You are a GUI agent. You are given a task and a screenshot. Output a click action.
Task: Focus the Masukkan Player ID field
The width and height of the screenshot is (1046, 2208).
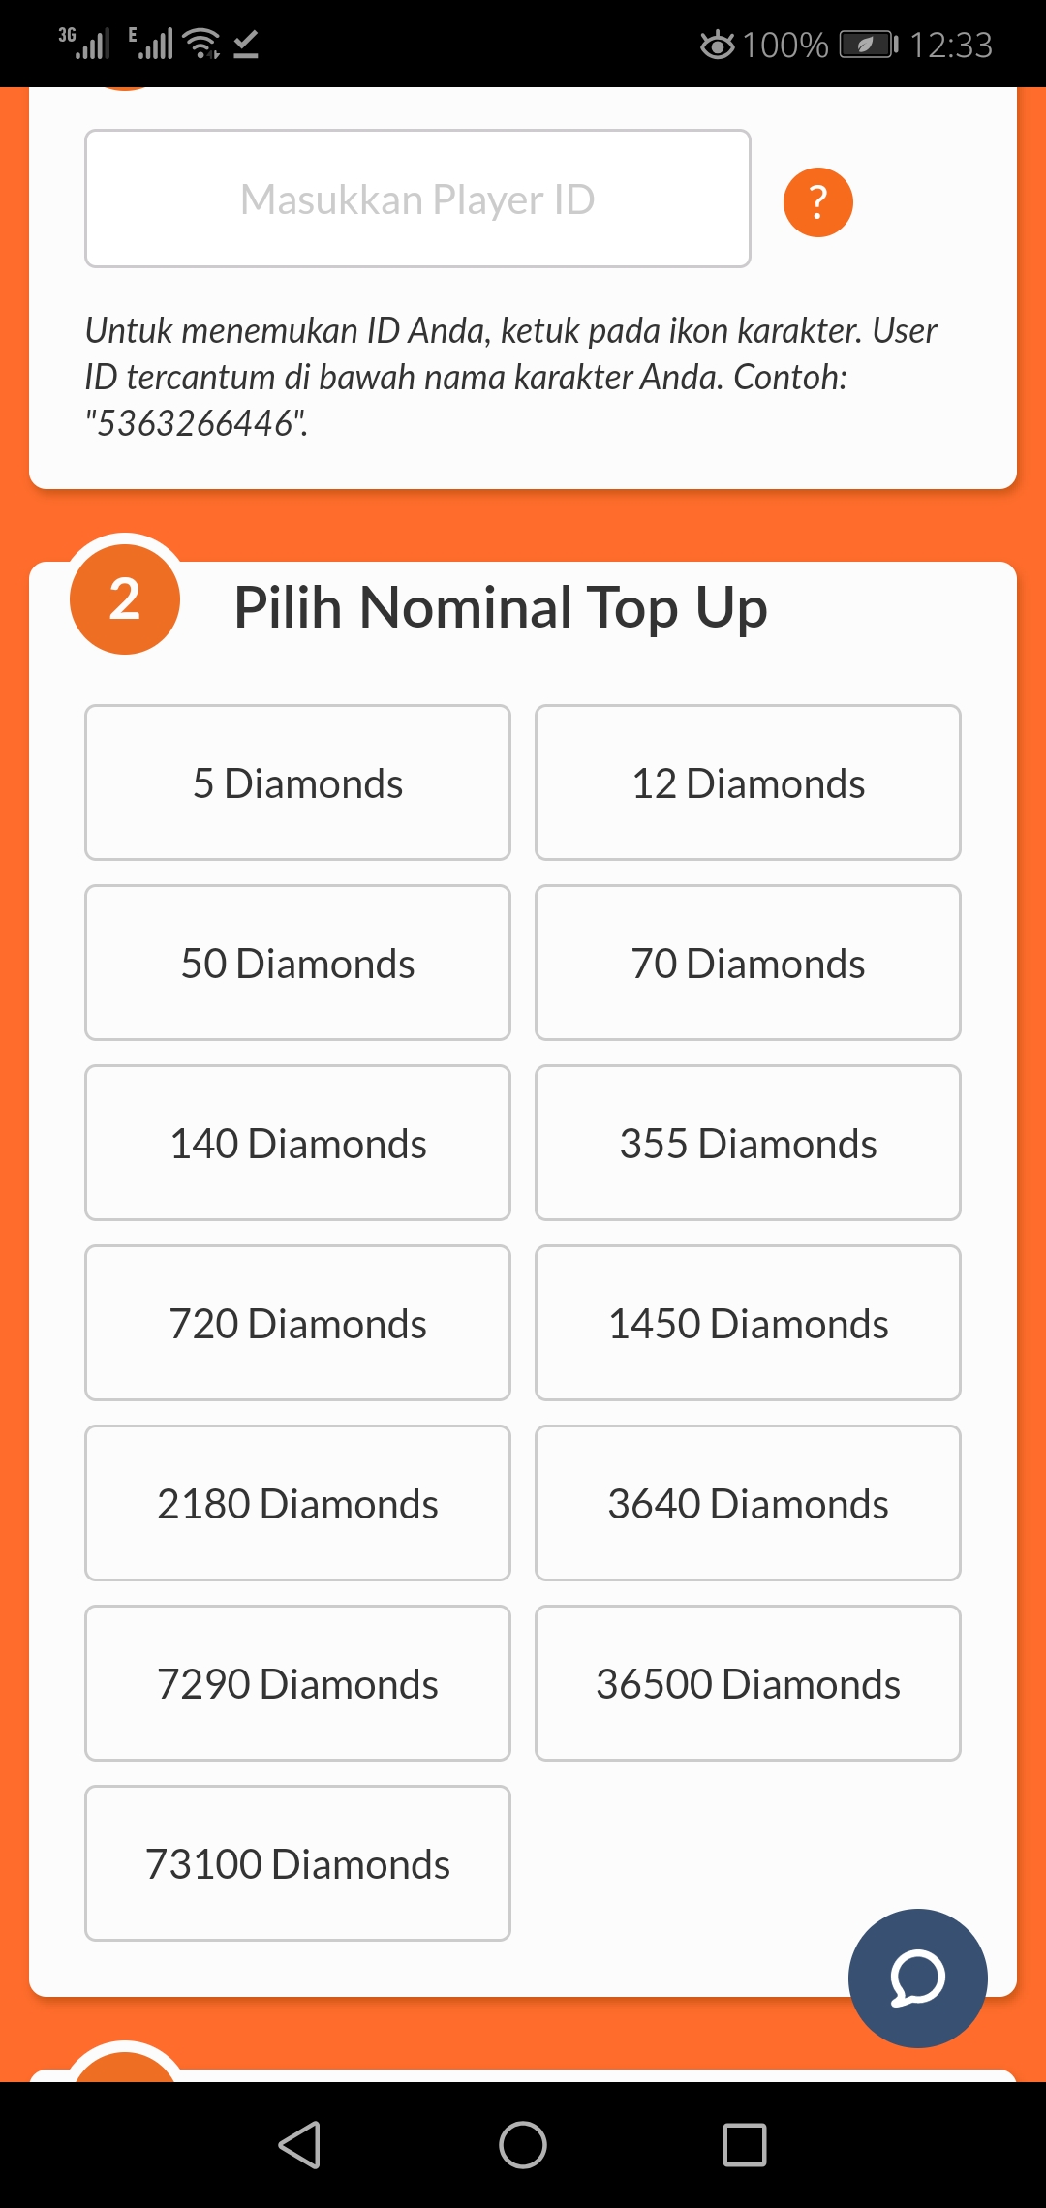tap(417, 199)
